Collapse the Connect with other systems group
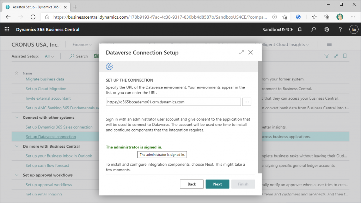Screen dimensions: 361x203 pyautogui.click(x=17, y=117)
